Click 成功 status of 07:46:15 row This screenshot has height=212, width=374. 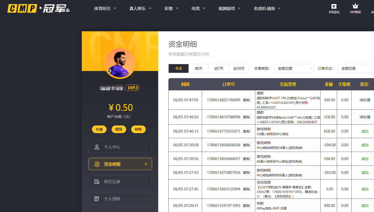365,131
